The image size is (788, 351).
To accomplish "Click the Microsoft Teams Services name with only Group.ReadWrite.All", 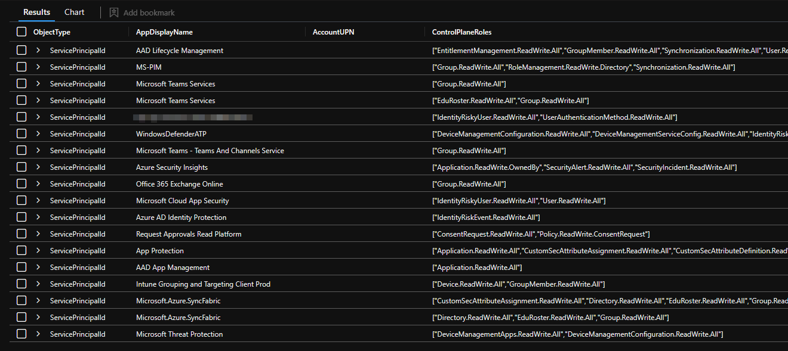I will 176,84.
